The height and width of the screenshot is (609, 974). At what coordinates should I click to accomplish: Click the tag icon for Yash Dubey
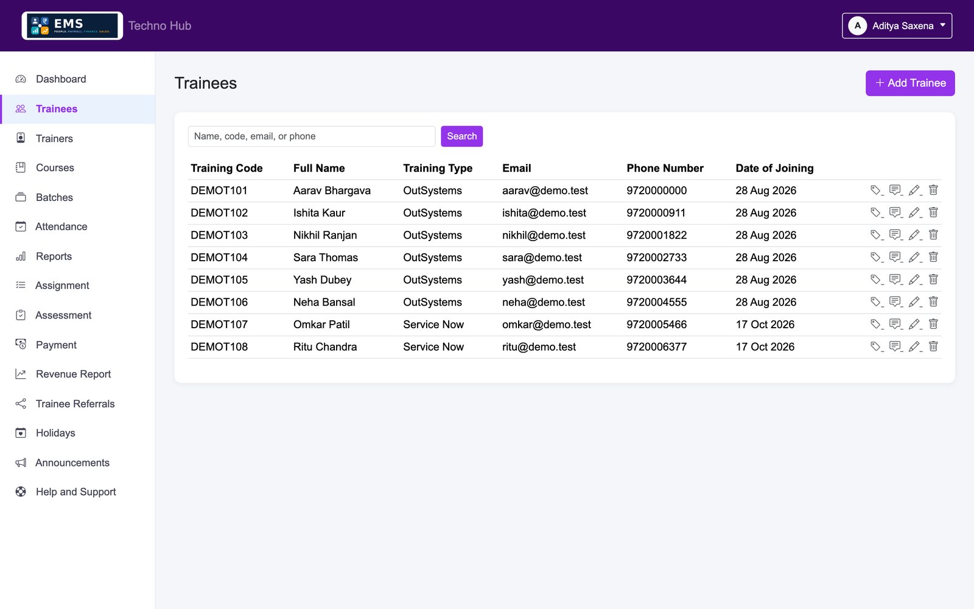875,280
